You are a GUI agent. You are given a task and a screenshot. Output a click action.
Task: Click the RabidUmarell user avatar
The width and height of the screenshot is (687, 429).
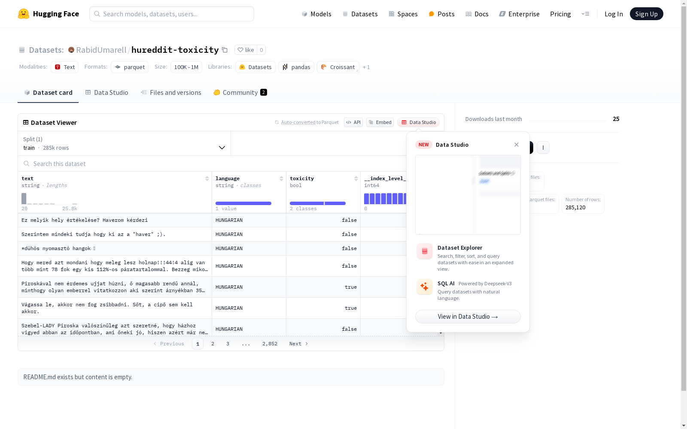click(x=71, y=50)
